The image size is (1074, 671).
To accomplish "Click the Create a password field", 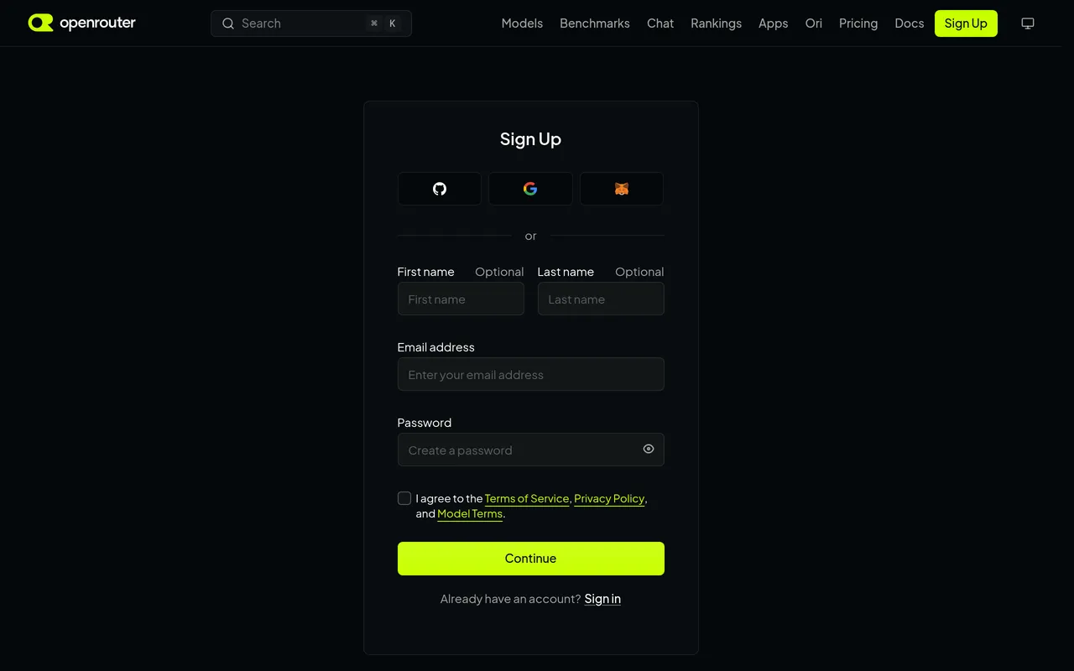I will coord(531,450).
